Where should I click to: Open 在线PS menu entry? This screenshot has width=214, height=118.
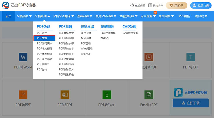[104, 38]
